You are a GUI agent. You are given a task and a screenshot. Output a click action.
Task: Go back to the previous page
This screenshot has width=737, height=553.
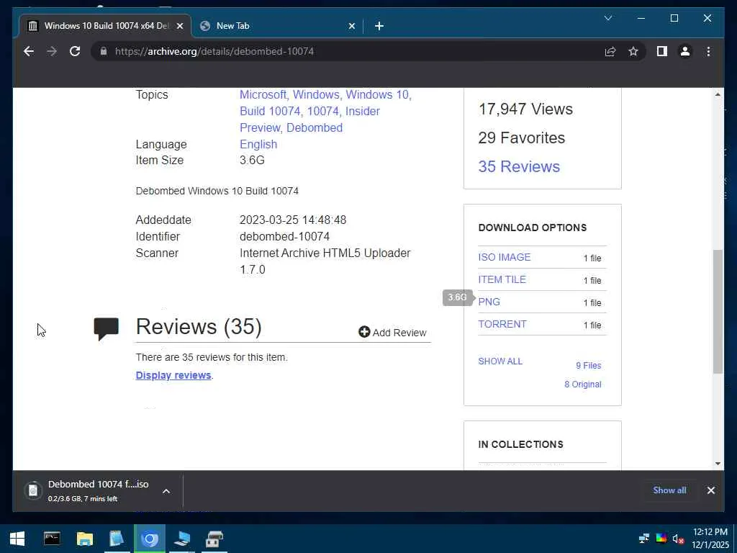pyautogui.click(x=29, y=51)
